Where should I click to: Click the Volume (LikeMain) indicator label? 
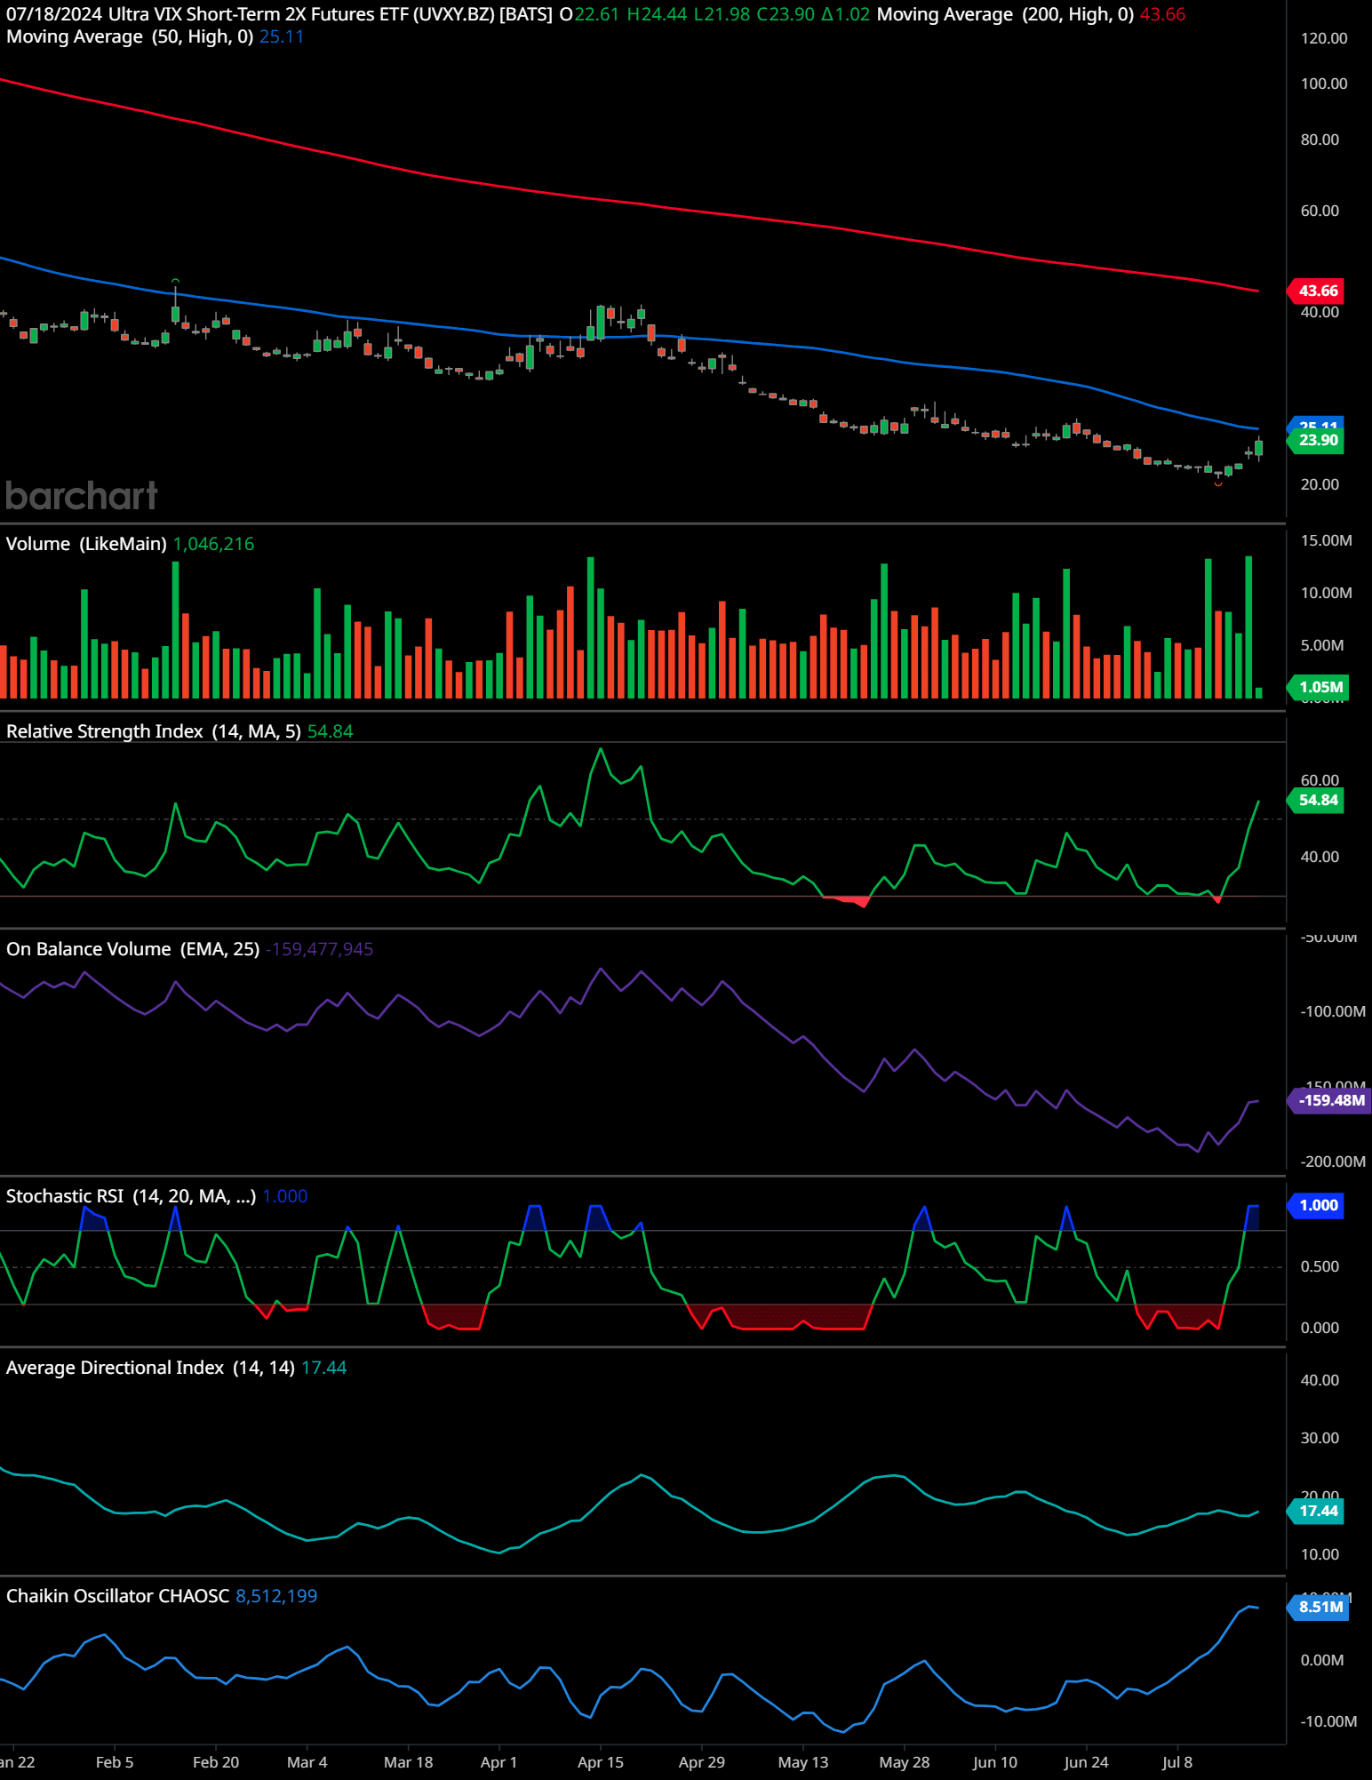coord(86,544)
